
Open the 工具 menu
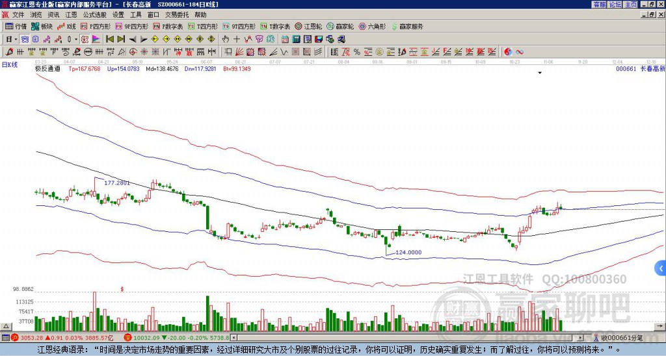[135, 15]
